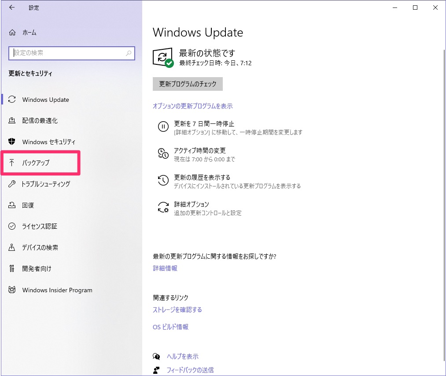The width and height of the screenshot is (446, 376).
Task: Click the Windows Update sync arrows sidebar icon
Action: (x=12, y=100)
